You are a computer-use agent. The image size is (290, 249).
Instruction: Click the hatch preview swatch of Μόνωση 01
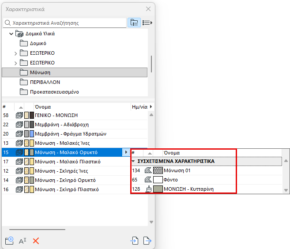click(x=158, y=170)
